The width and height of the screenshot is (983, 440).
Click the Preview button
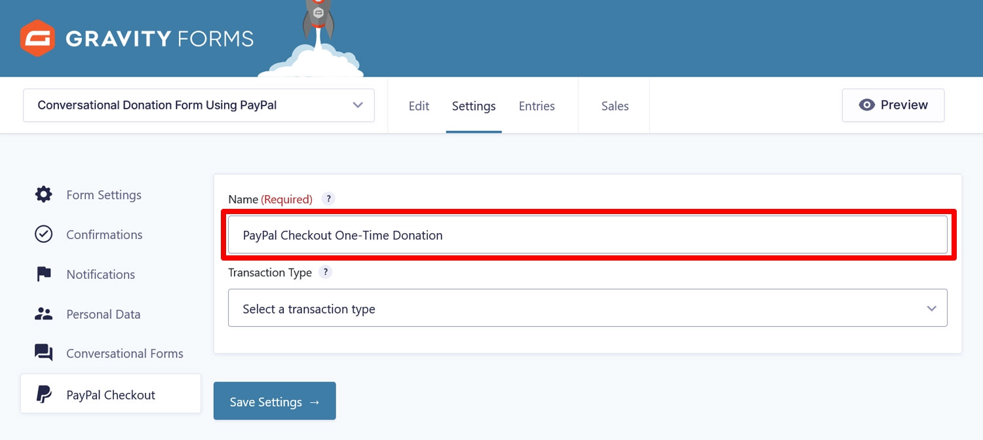tap(893, 105)
